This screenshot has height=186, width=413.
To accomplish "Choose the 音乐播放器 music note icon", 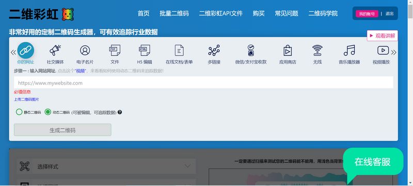I will [x=350, y=50].
